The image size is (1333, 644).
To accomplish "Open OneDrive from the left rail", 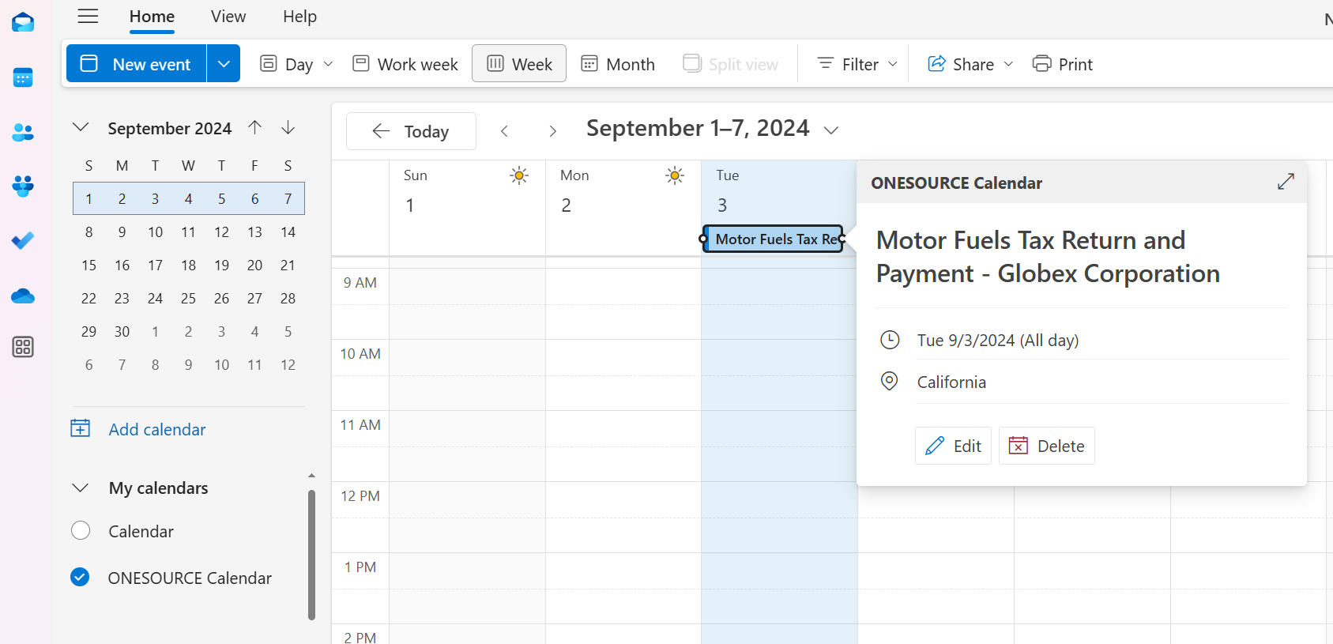I will point(23,296).
